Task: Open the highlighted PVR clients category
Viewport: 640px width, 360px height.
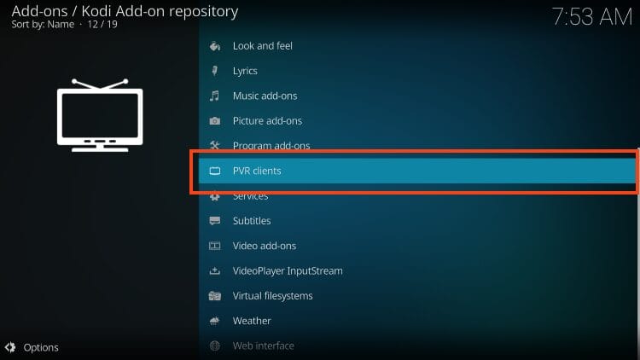Action: [x=257, y=171]
